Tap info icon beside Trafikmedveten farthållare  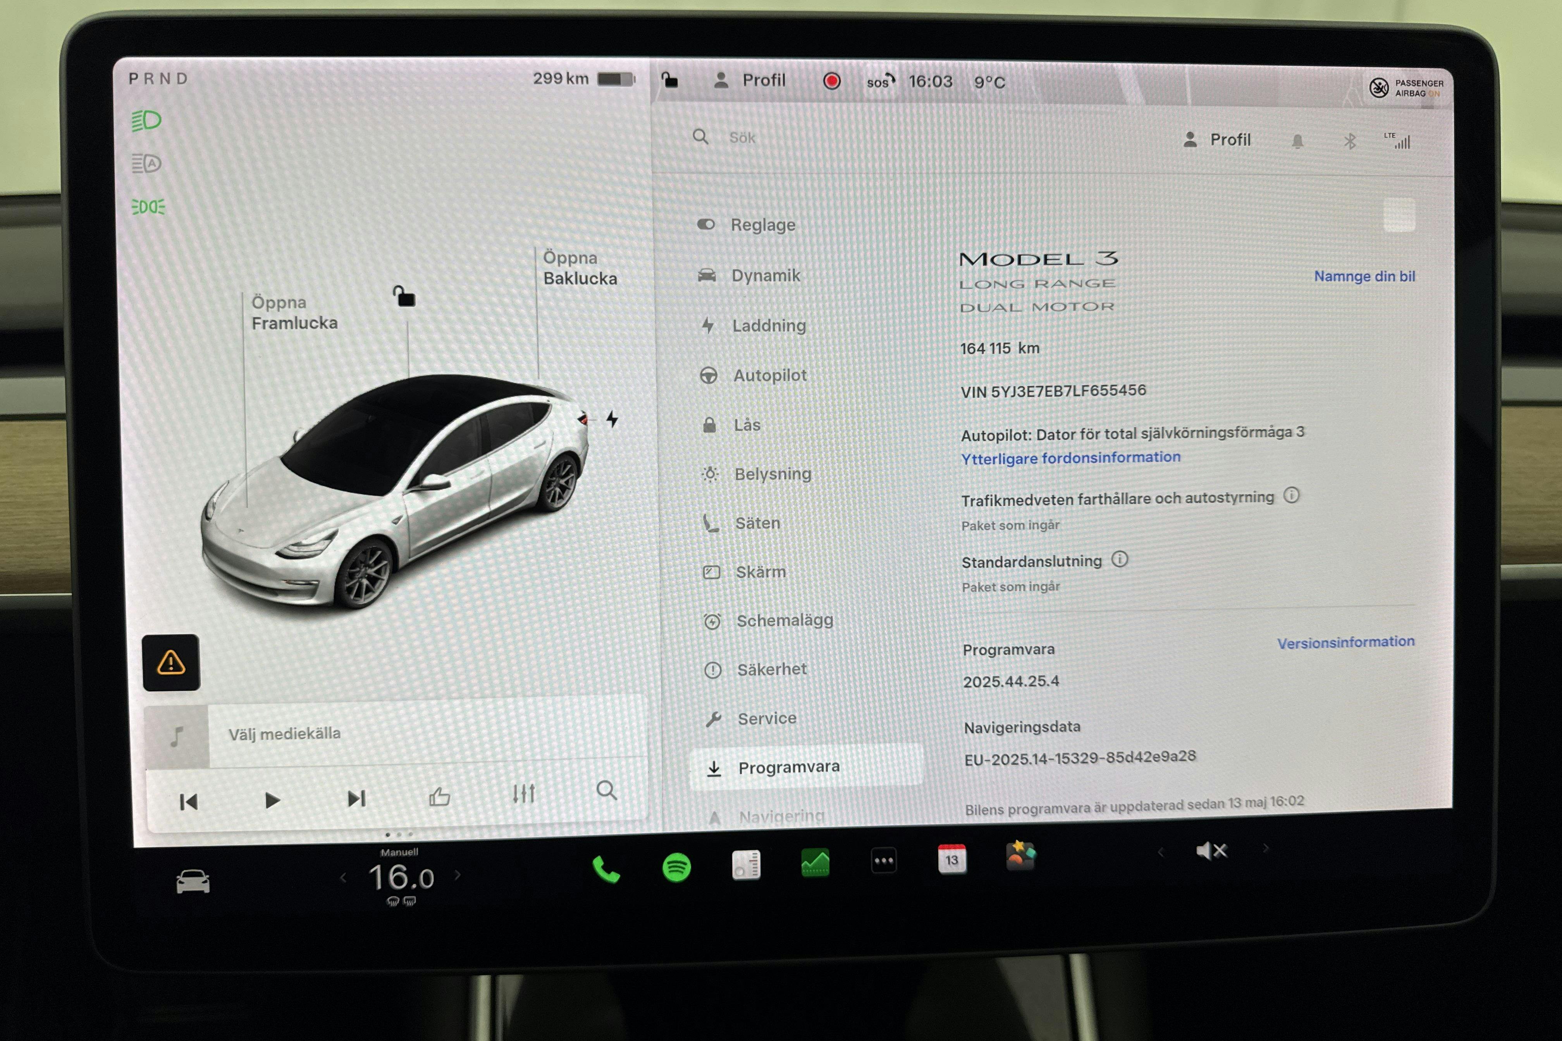[1291, 495]
